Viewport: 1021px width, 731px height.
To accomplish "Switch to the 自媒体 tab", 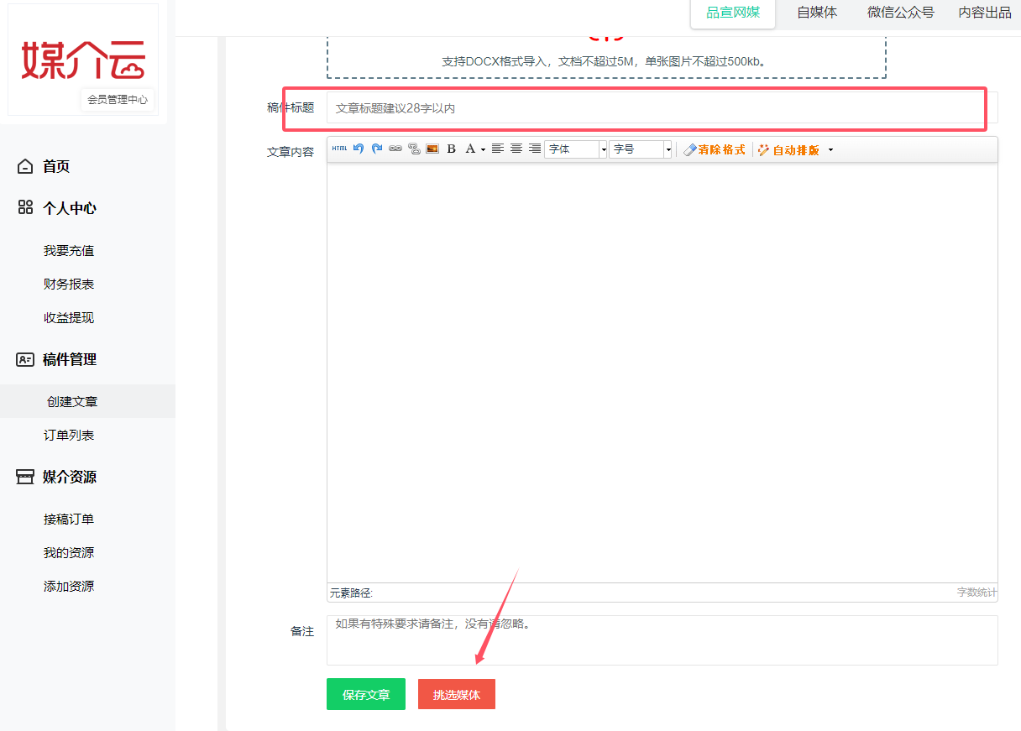I will (x=817, y=13).
